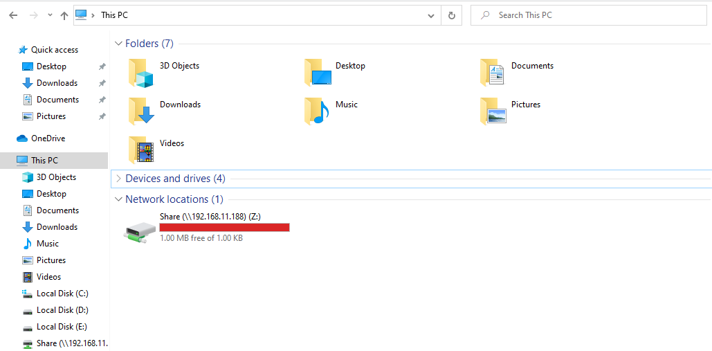Click the pin icon beside Quick access Downloads

pos(102,83)
